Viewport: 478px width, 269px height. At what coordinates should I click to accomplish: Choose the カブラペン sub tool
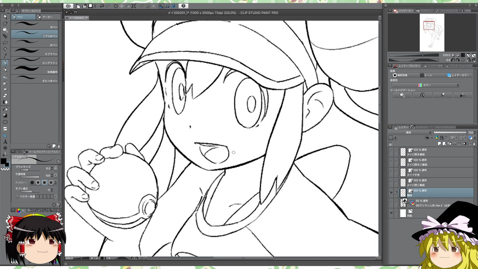point(34,51)
